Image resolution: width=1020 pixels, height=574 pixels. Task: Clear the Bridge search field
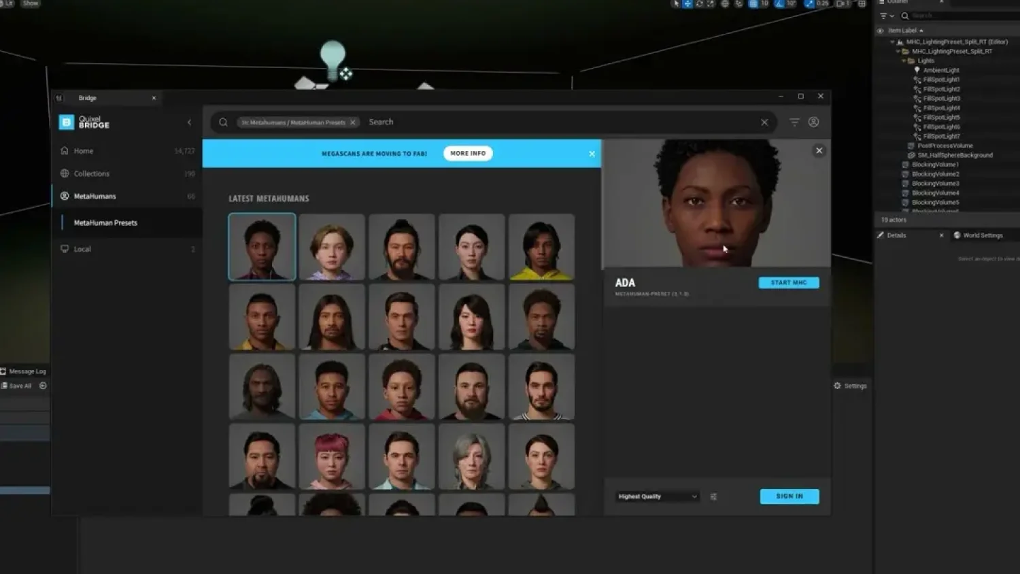point(764,122)
